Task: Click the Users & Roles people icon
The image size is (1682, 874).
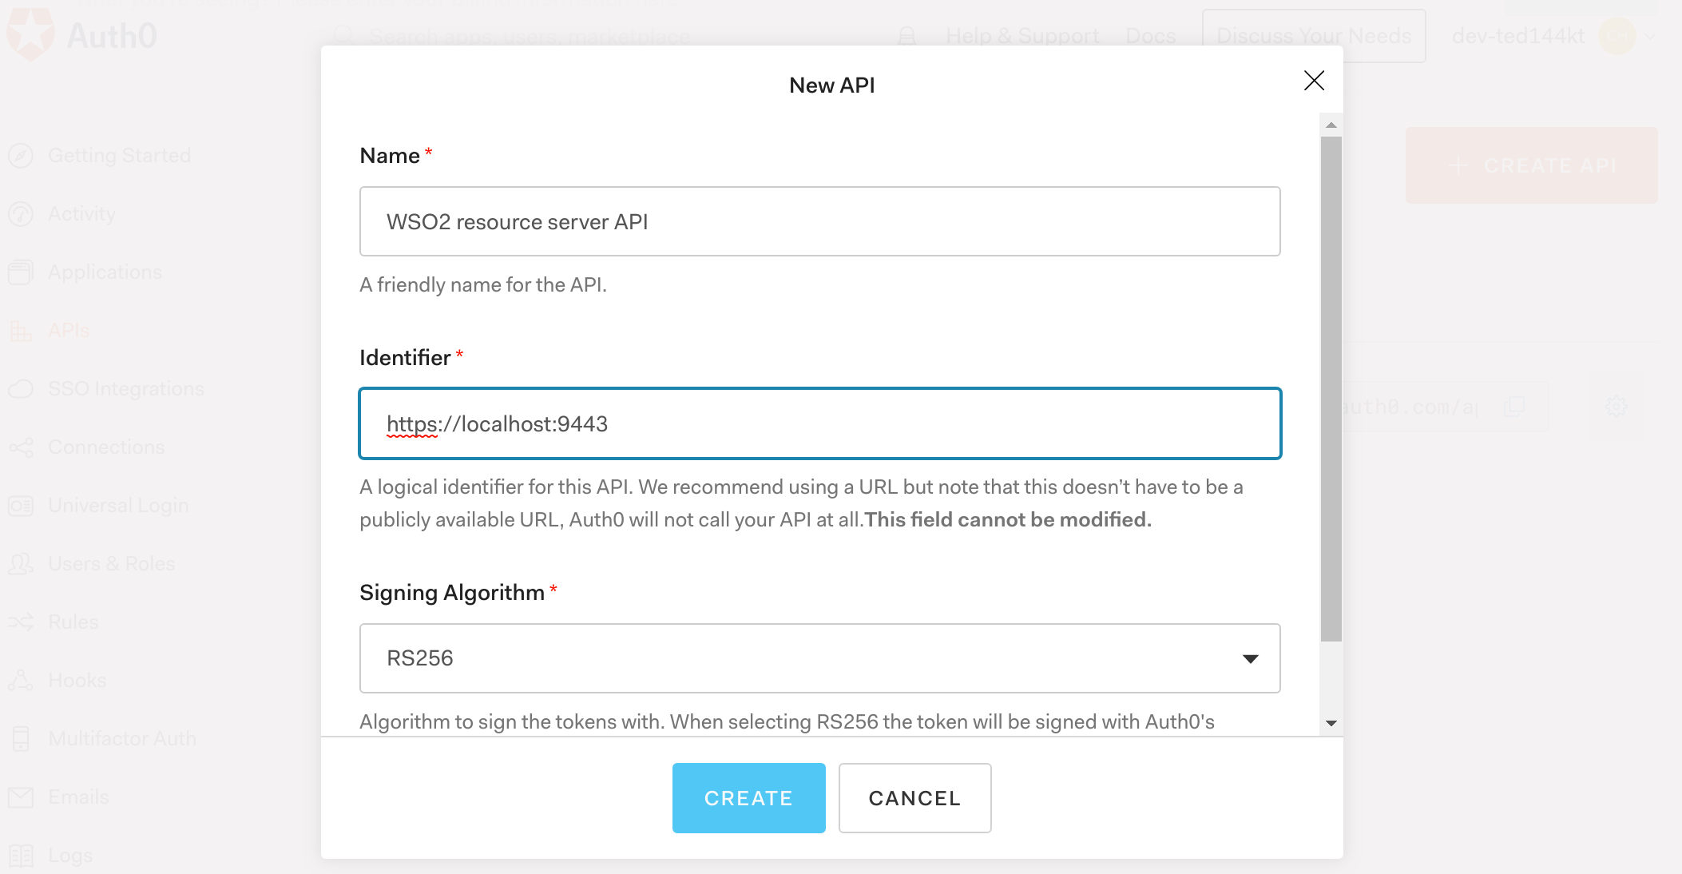Action: [x=21, y=564]
